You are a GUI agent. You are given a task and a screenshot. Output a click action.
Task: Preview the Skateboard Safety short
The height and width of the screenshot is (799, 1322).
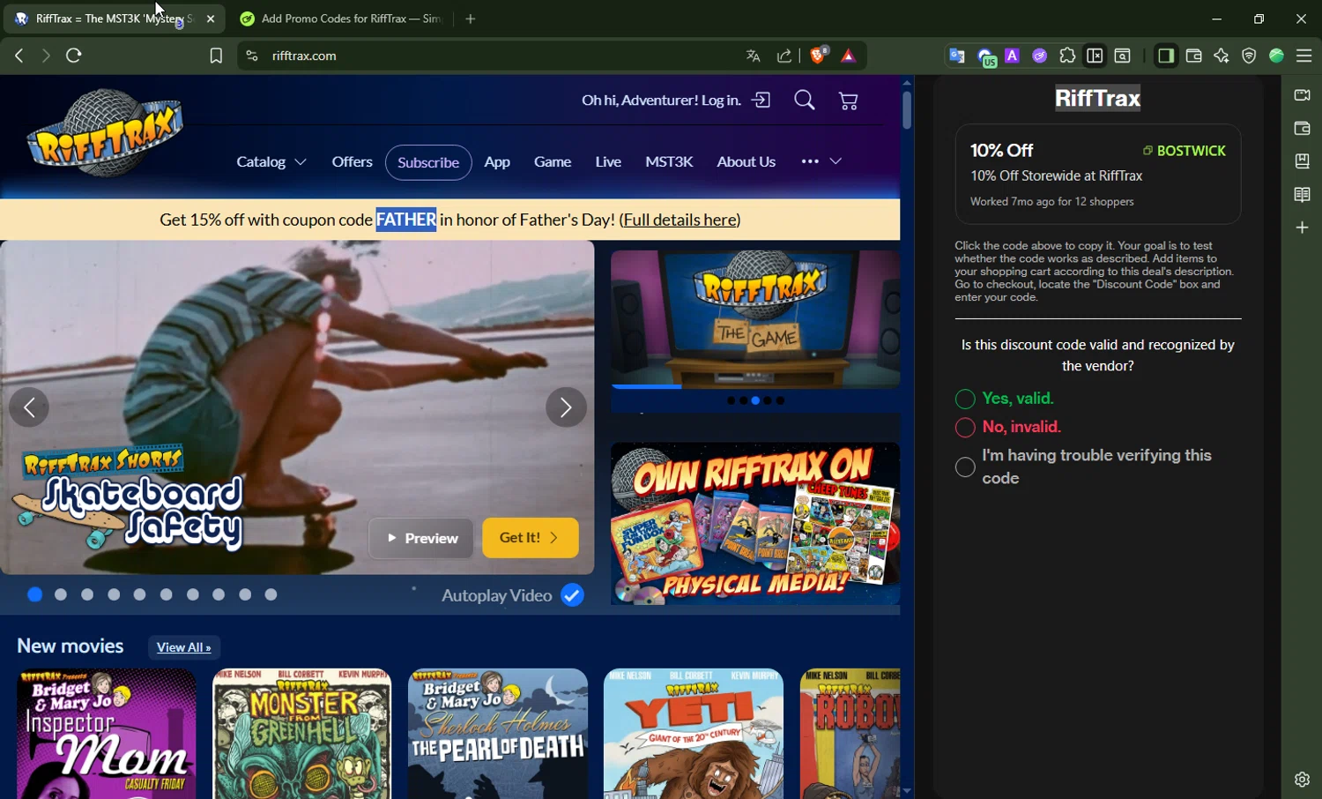(420, 538)
